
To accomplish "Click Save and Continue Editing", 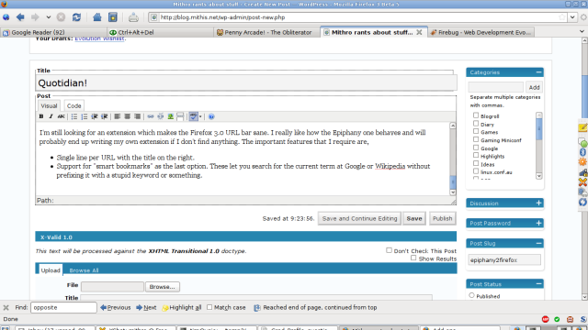I will coord(359,218).
